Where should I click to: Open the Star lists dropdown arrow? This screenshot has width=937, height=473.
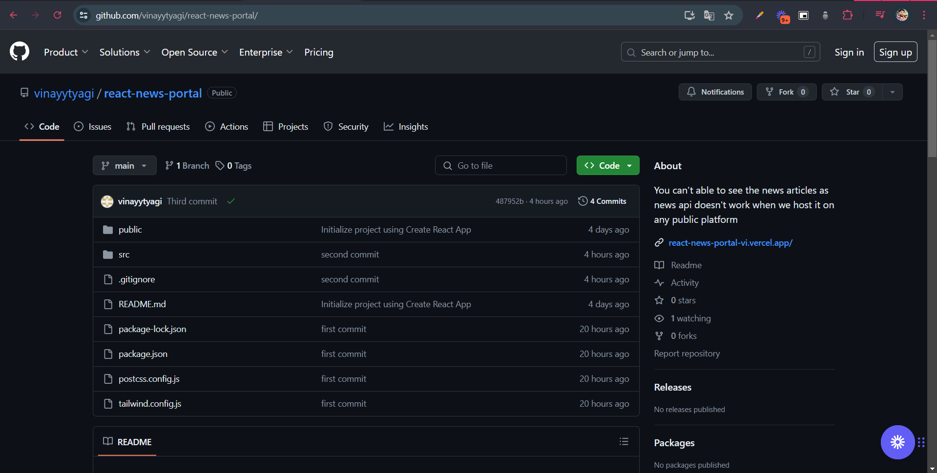[893, 92]
